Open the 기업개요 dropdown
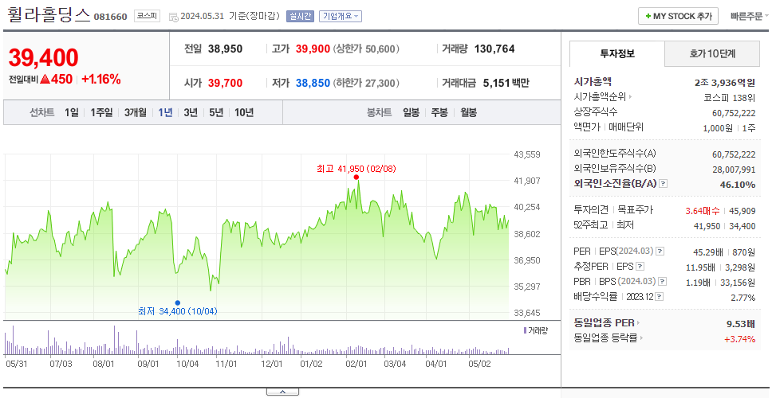 click(x=341, y=16)
